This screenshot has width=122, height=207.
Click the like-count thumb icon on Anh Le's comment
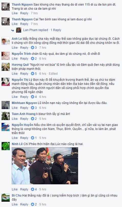coord(32,48)
